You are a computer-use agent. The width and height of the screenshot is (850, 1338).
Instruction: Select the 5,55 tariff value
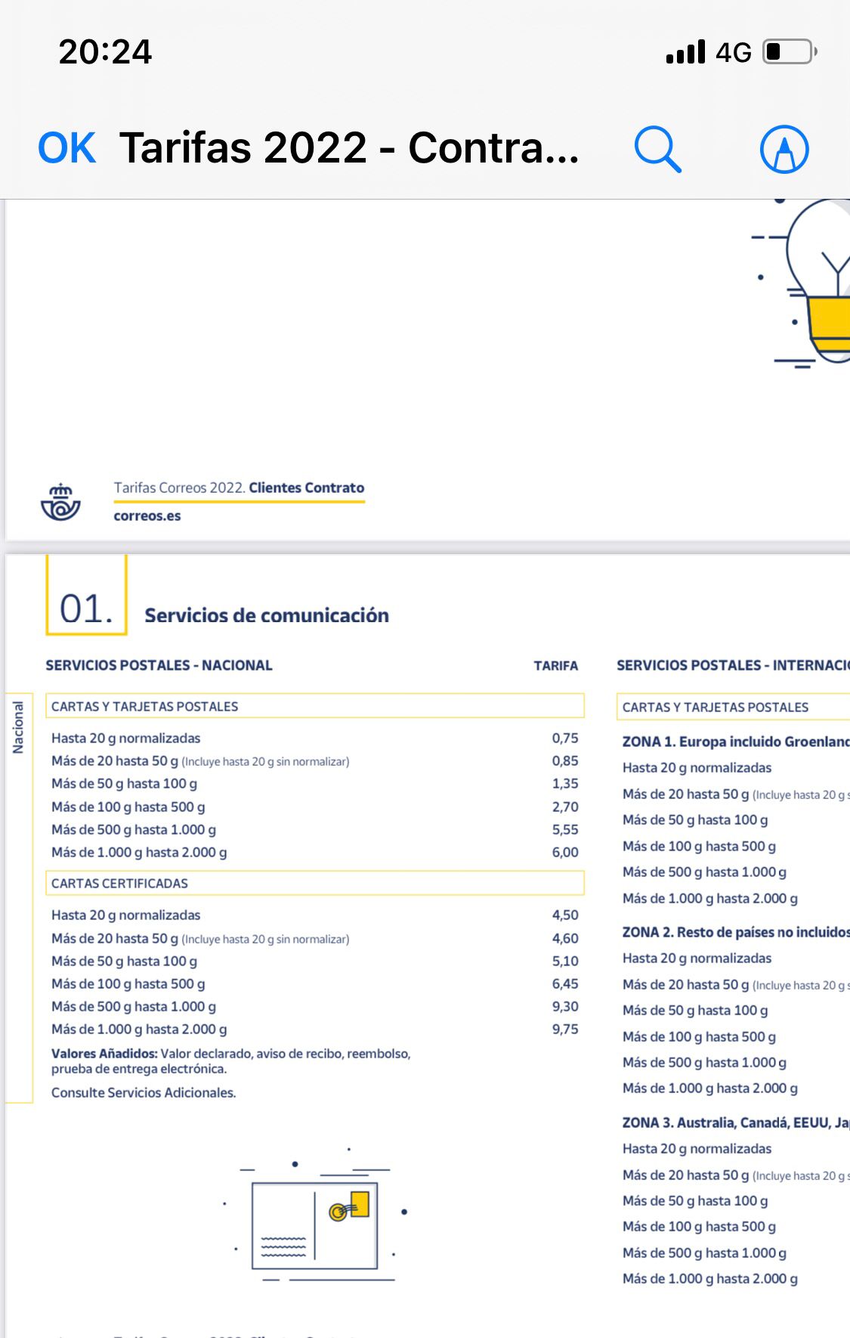pyautogui.click(x=565, y=830)
